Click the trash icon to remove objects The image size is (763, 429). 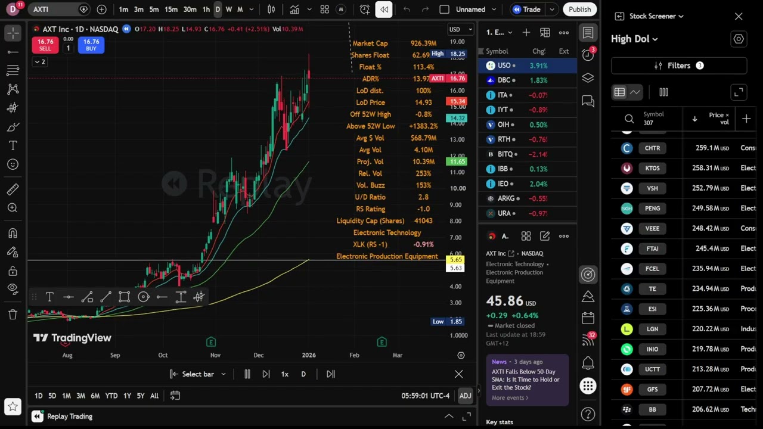point(13,315)
